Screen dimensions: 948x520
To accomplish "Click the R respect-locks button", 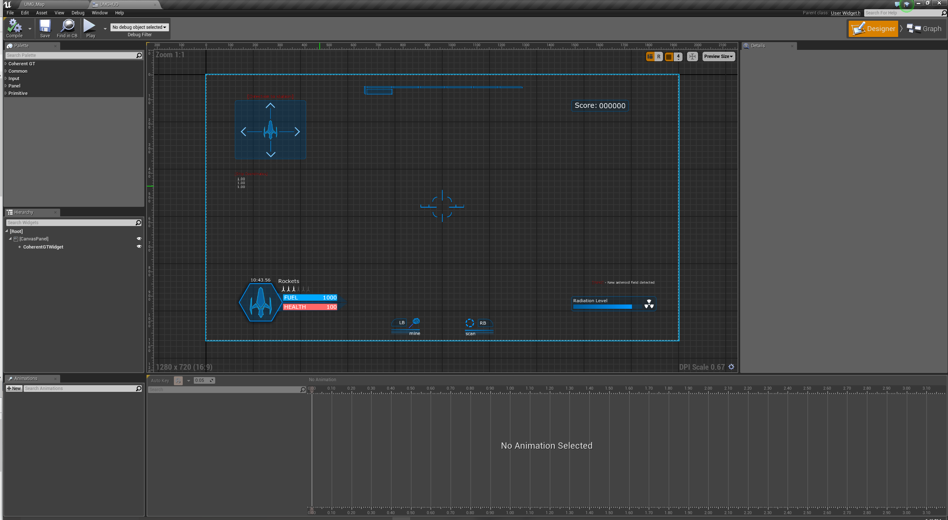I will [659, 57].
